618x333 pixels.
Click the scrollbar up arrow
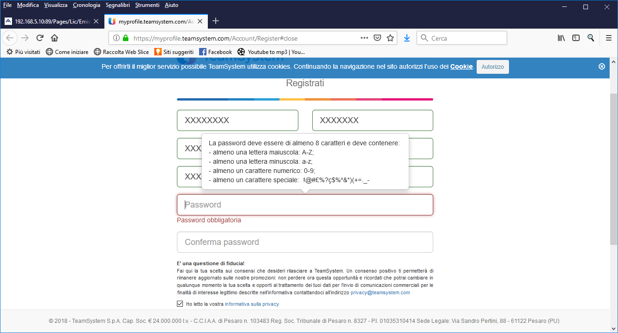click(614, 61)
